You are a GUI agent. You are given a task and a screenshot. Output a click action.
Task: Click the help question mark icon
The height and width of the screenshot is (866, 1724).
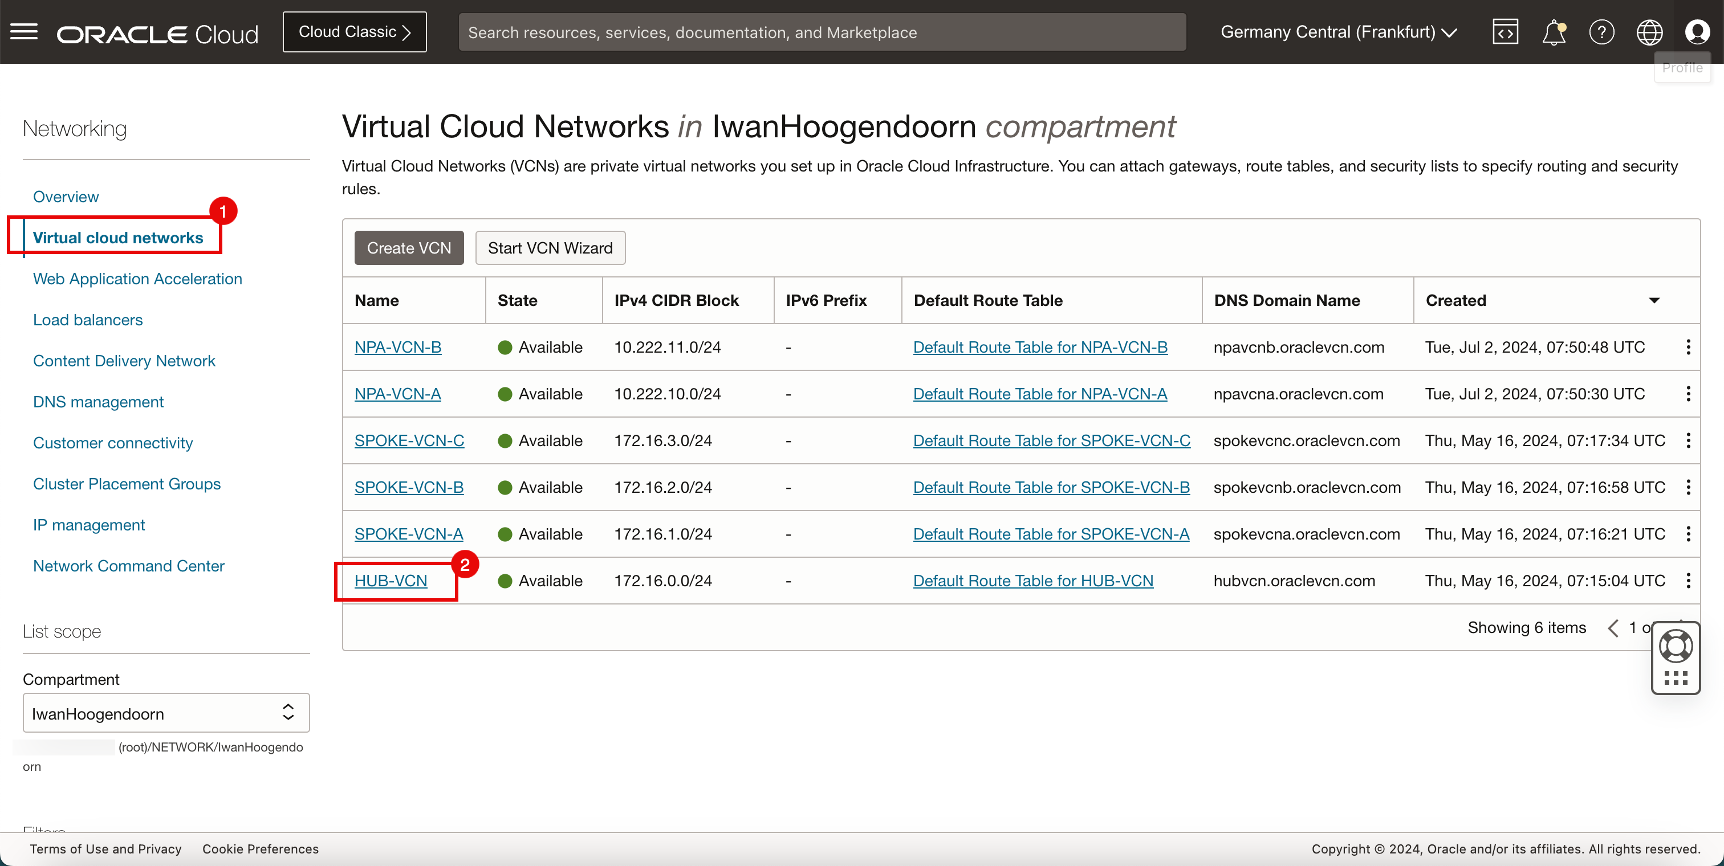[1601, 31]
